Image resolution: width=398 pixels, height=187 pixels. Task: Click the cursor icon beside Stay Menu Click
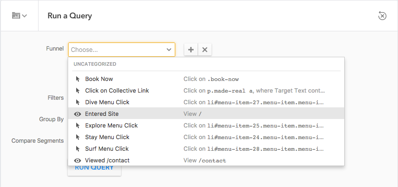[78, 137]
